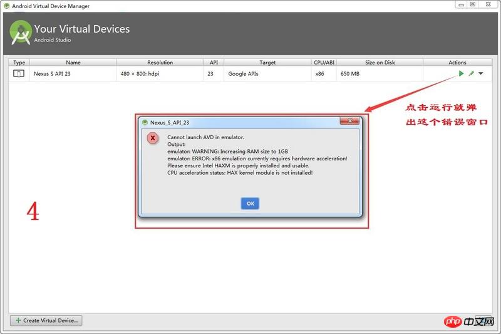Image resolution: width=501 pixels, height=334 pixels.
Task: Click the AVD Manager title bar icon
Action: (6, 6)
